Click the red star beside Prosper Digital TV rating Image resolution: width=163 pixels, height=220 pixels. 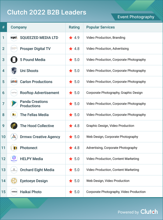point(71,49)
